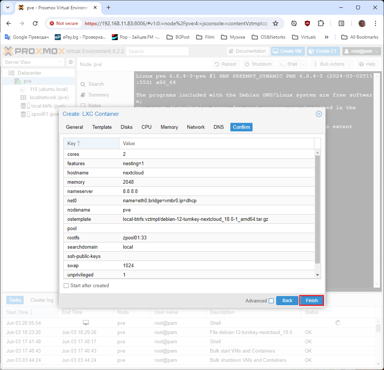Open the General tab
Screen dimensions: 384x370
click(x=74, y=127)
